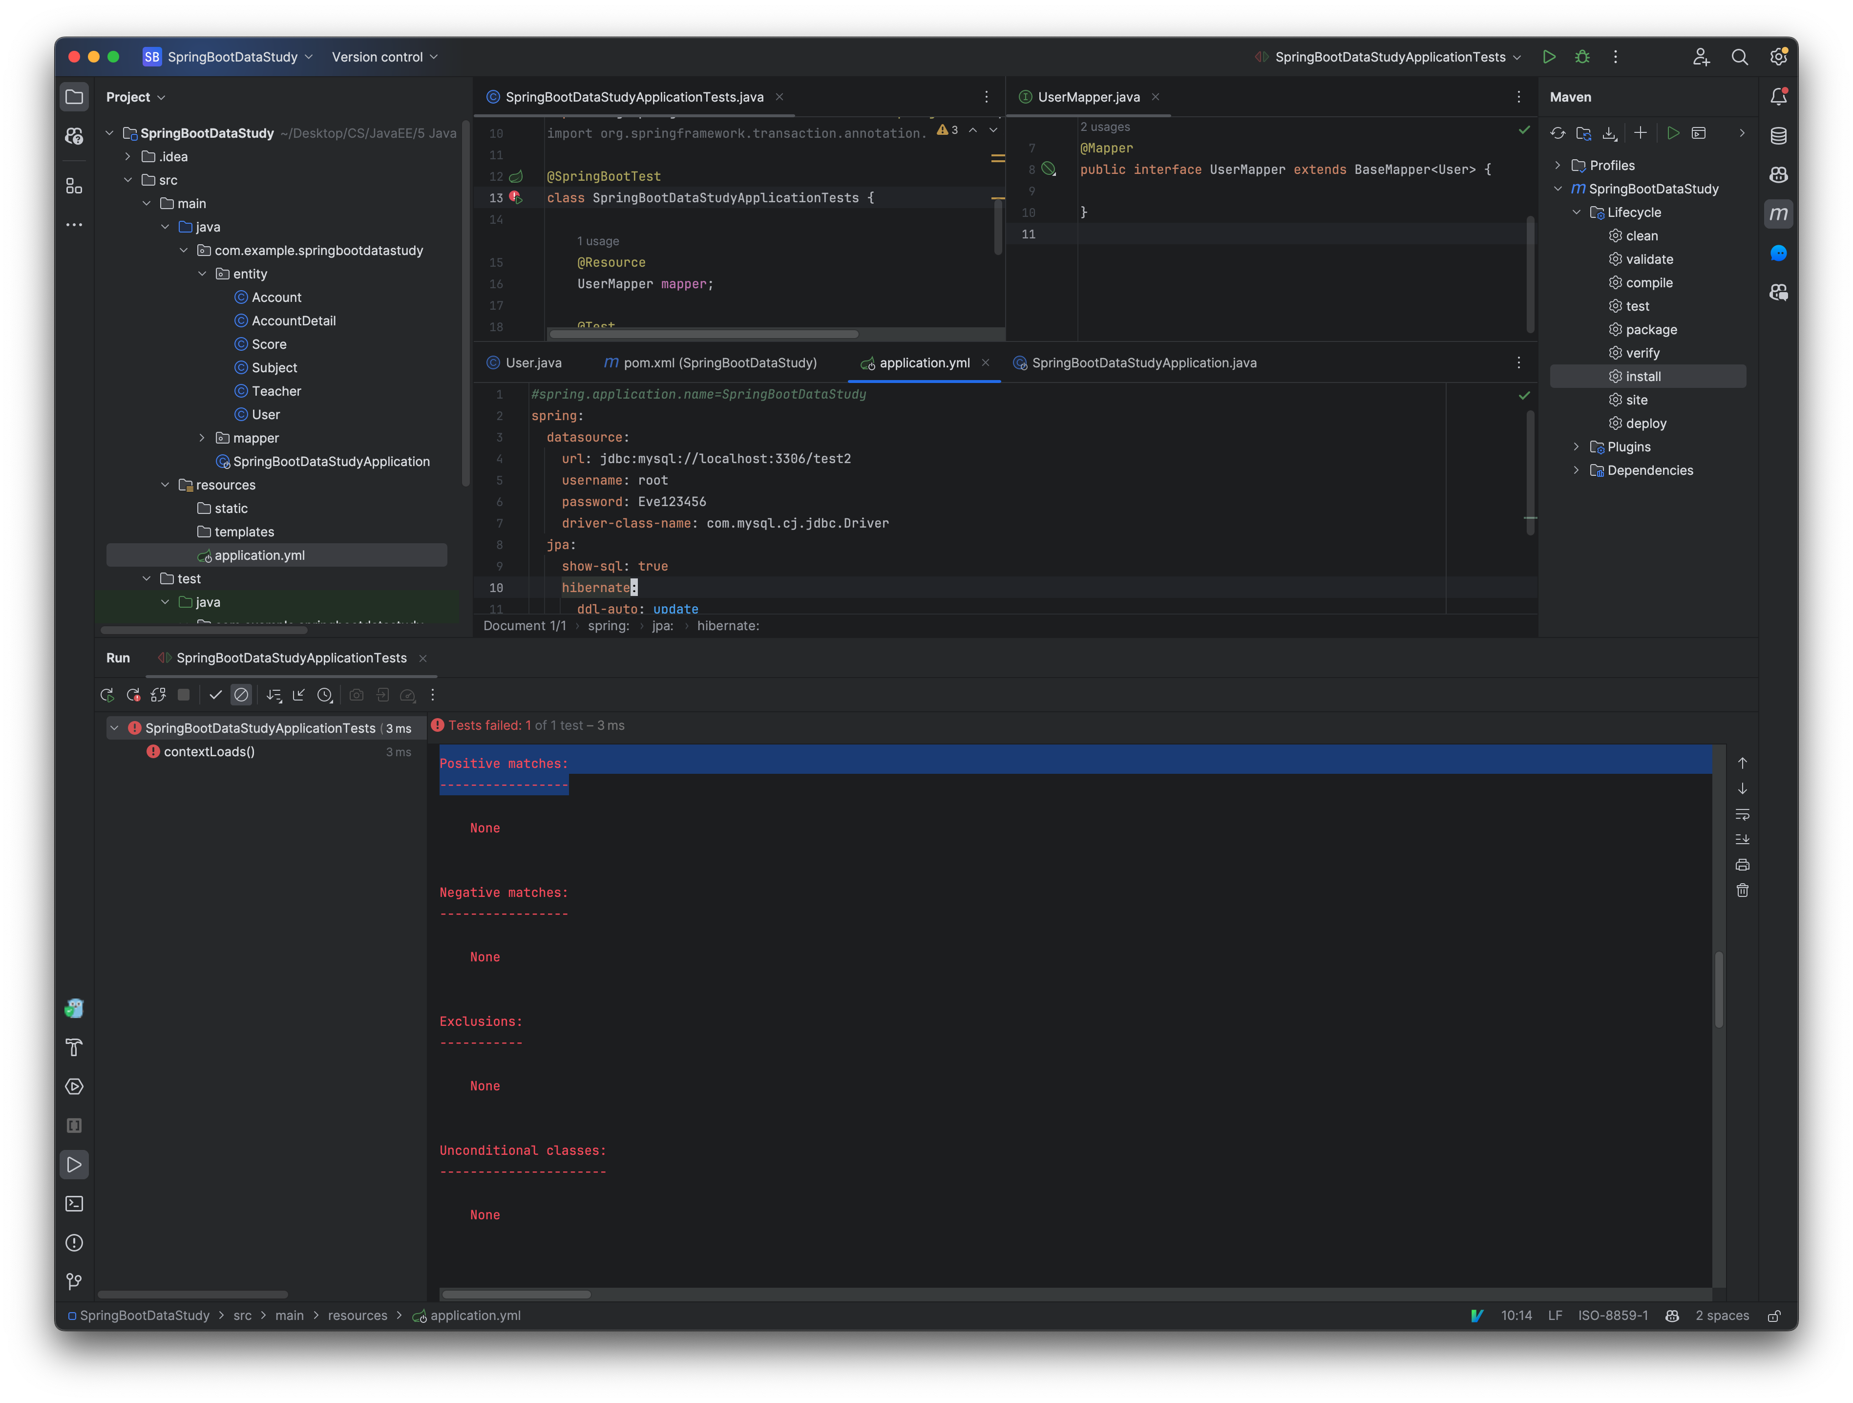Take a test snapshot with the camera icon

click(x=356, y=695)
